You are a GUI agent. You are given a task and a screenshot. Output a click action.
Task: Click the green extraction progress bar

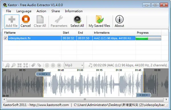(x=148, y=38)
